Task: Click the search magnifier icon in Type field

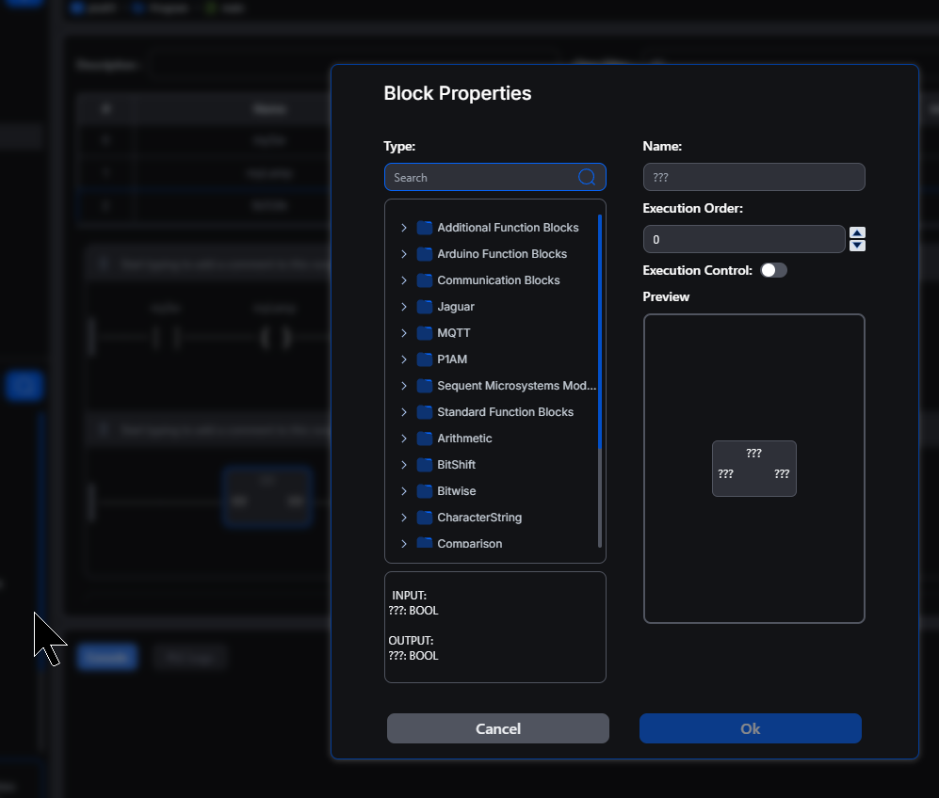Action: 586,177
